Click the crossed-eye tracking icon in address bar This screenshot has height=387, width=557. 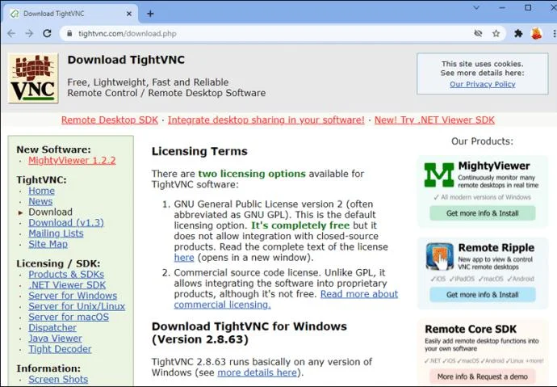(x=478, y=33)
